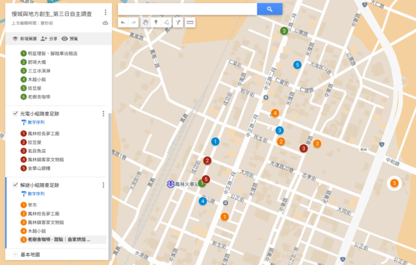Click green marker 3 on 公園路
Viewport: 416px width, 265px height.
284,31
